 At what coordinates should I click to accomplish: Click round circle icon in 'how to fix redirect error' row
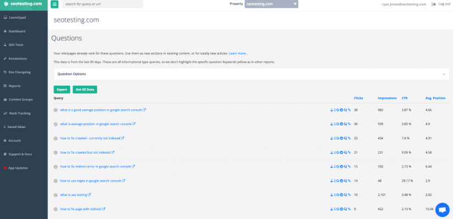[x=341, y=166]
